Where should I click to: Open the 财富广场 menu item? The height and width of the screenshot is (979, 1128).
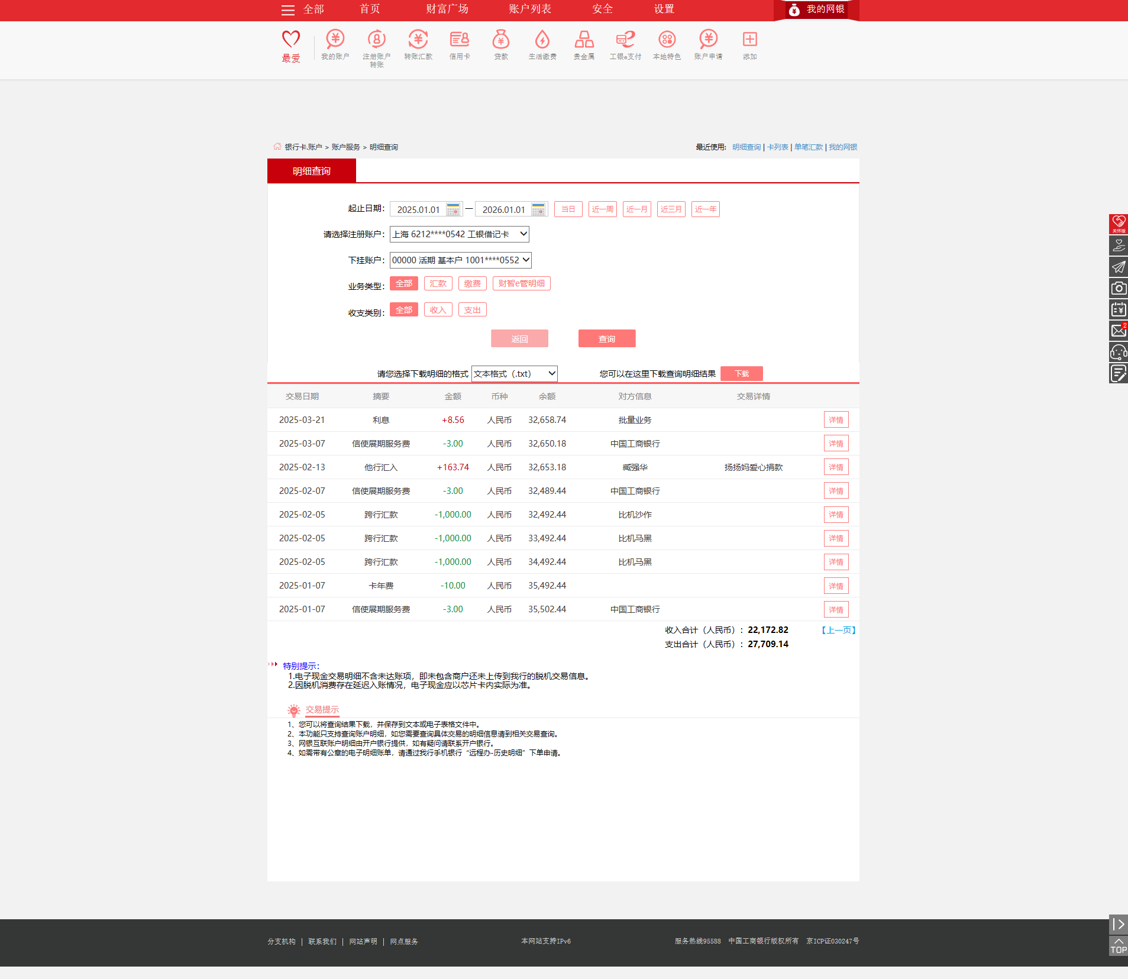coord(447,9)
